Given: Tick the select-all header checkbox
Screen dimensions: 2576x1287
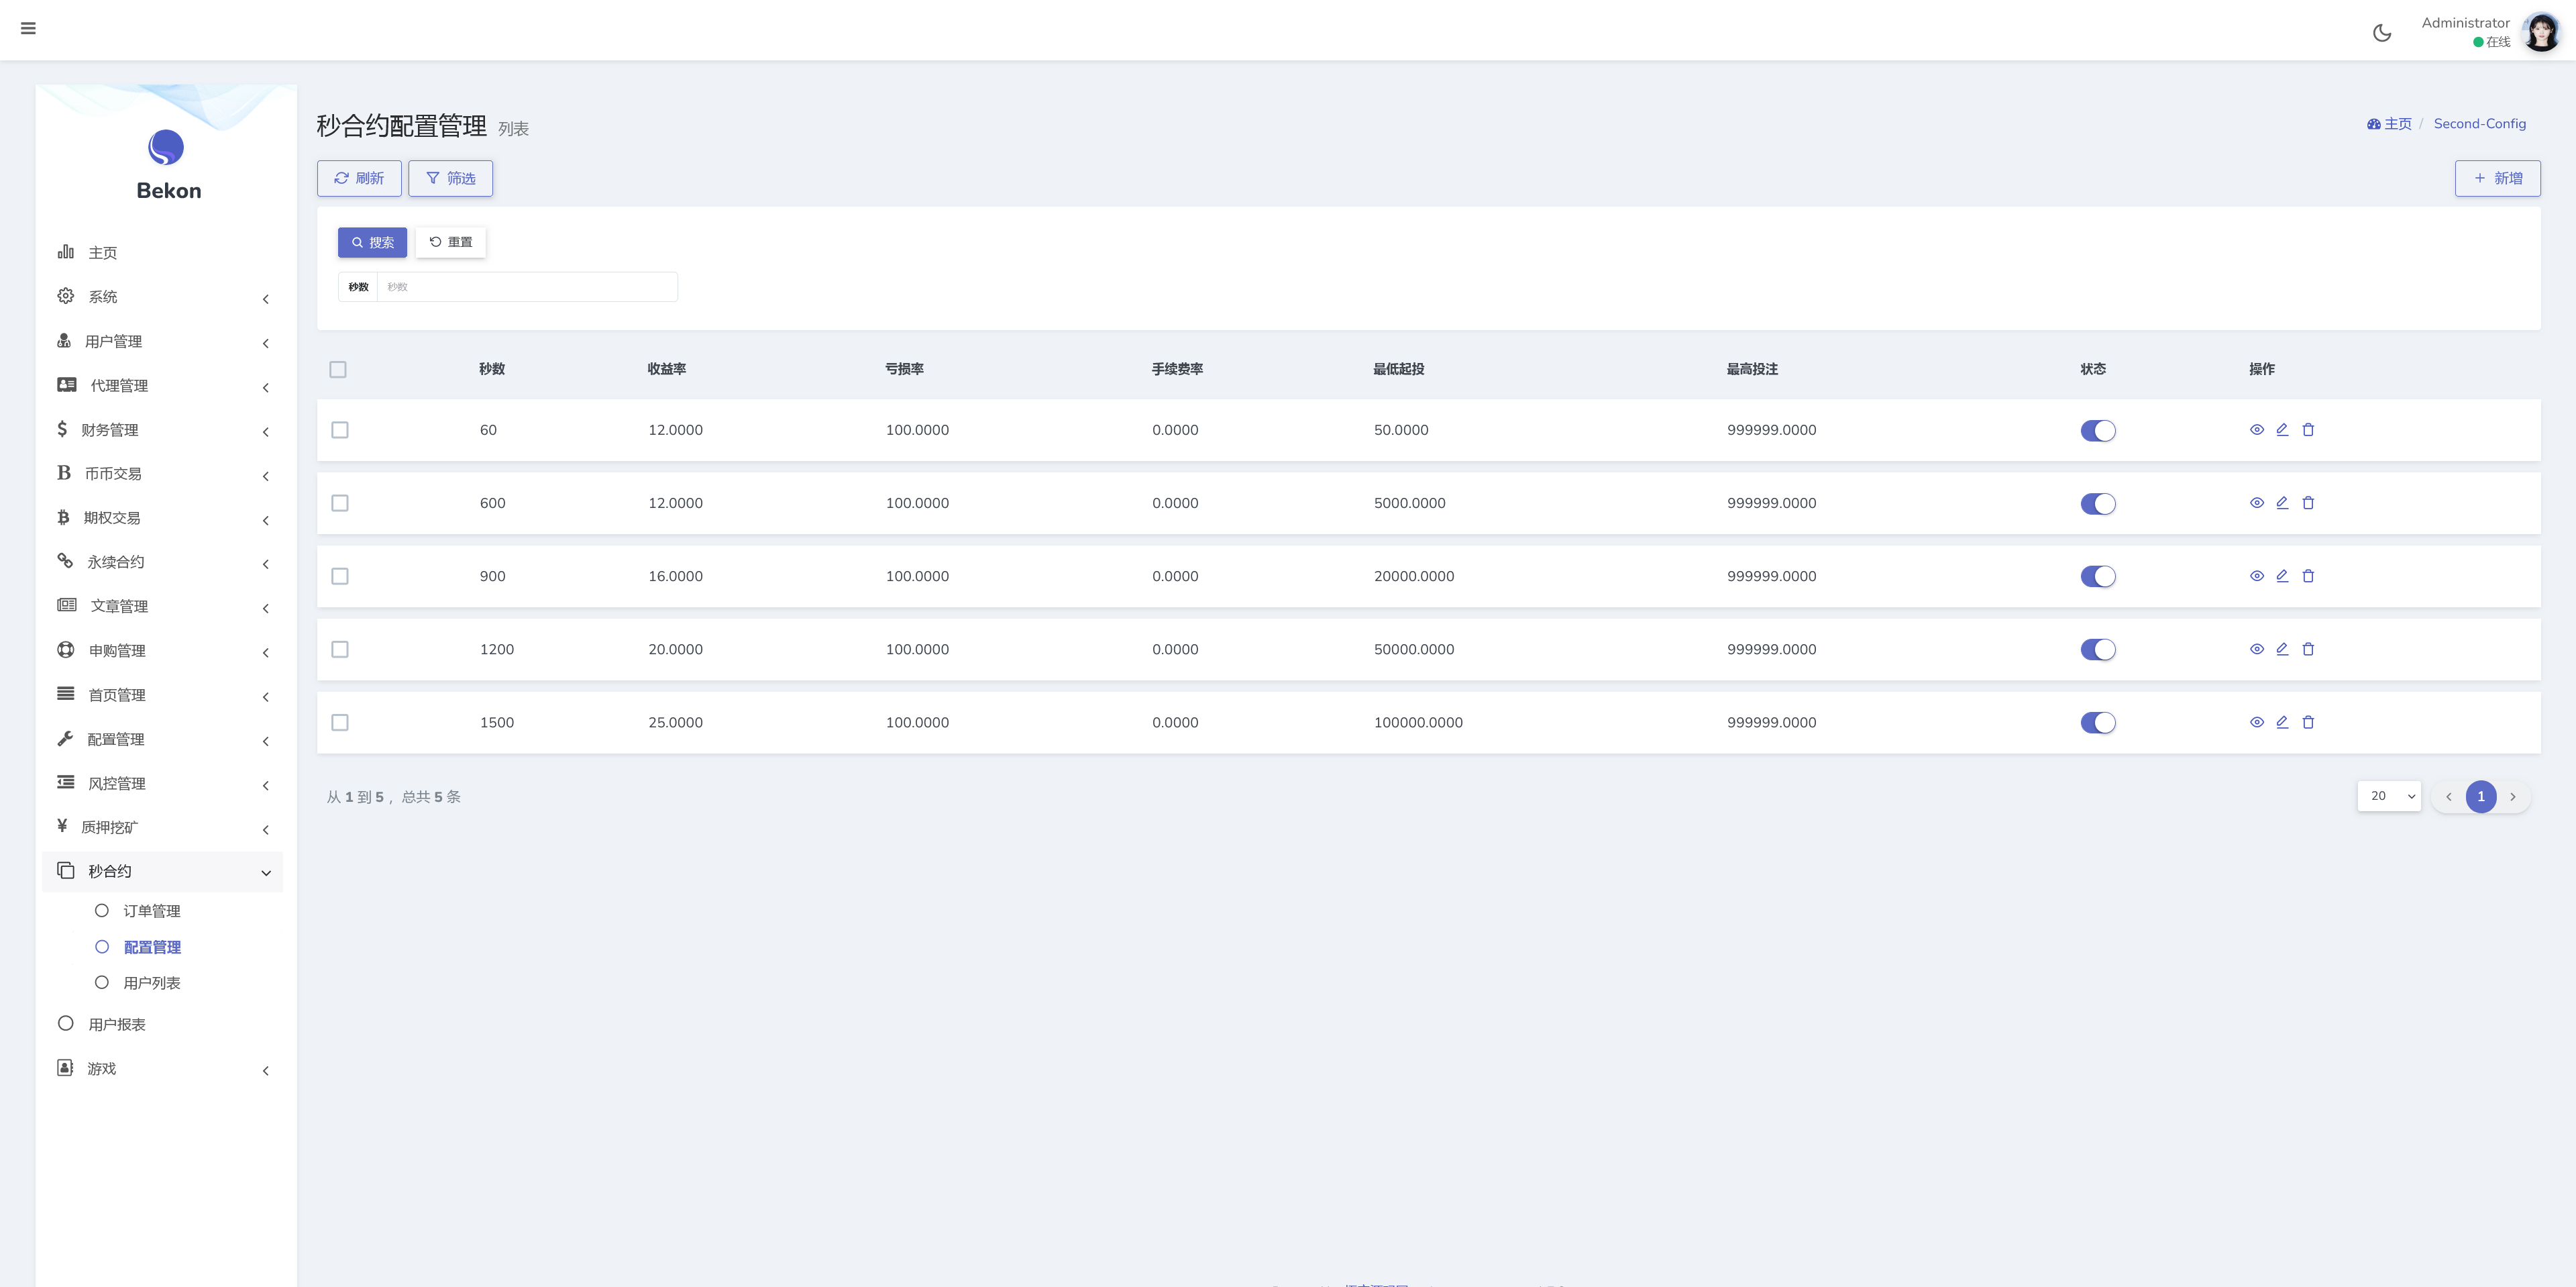Looking at the screenshot, I should (x=338, y=370).
